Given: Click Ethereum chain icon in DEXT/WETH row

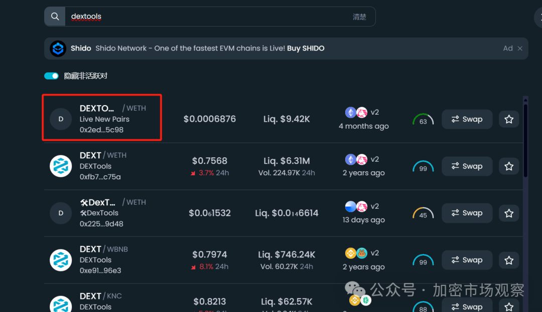Looking at the screenshot, I should [350, 159].
